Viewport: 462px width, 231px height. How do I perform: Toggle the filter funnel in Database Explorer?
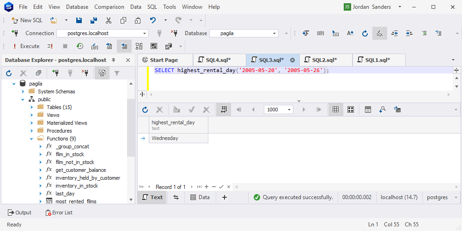[117, 73]
